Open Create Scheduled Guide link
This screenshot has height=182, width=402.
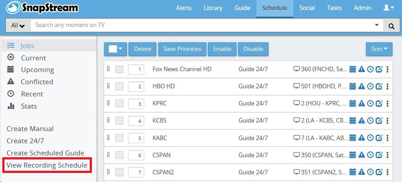click(x=46, y=153)
